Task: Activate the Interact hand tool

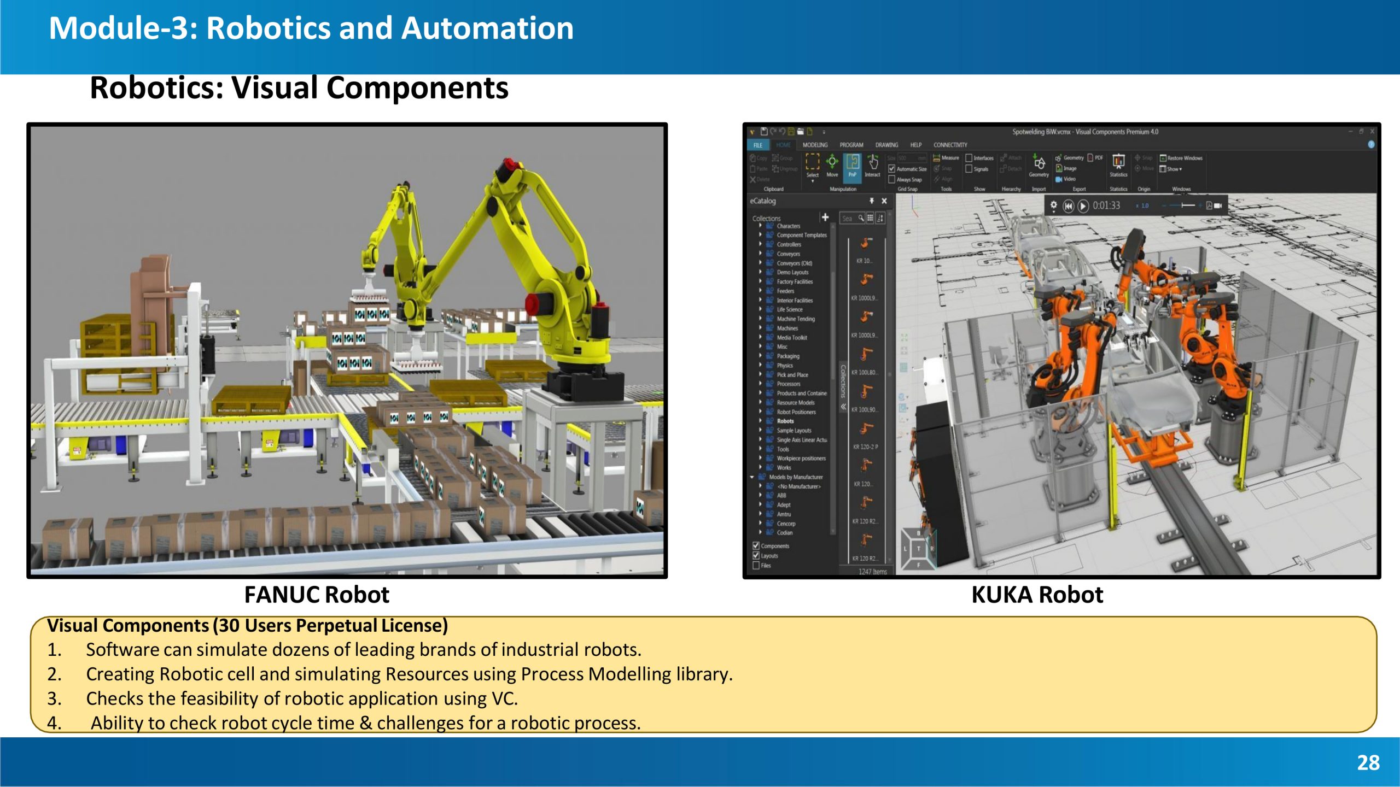Action: click(x=872, y=165)
